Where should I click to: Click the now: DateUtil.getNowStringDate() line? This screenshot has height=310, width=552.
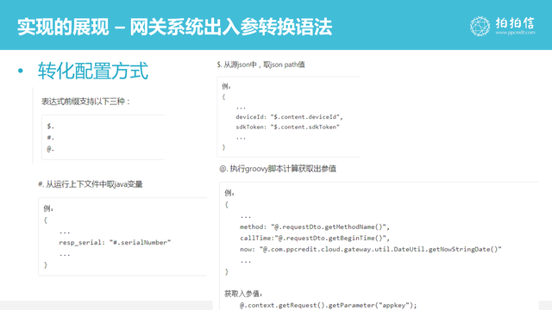click(x=371, y=249)
